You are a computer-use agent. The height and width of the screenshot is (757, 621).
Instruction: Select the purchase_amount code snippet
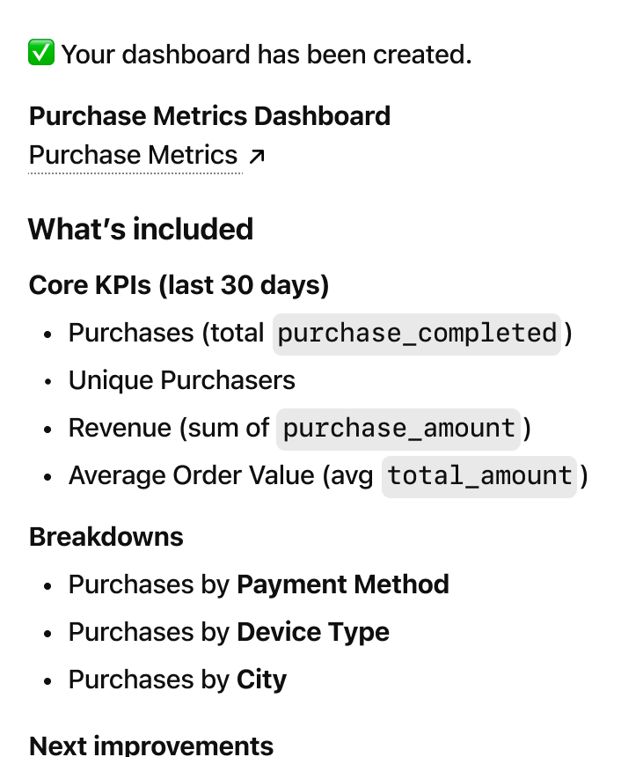398,429
